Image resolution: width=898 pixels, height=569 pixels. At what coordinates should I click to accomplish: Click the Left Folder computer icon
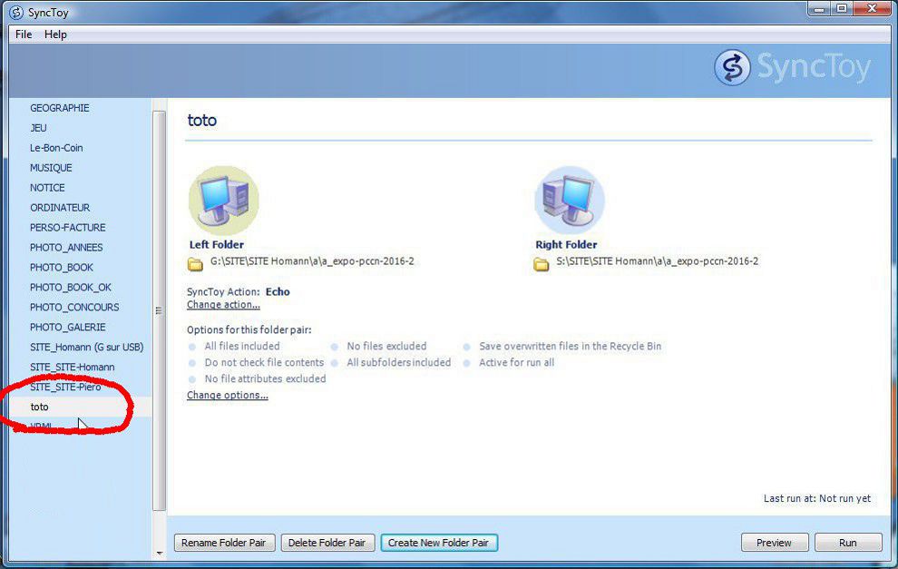224,201
